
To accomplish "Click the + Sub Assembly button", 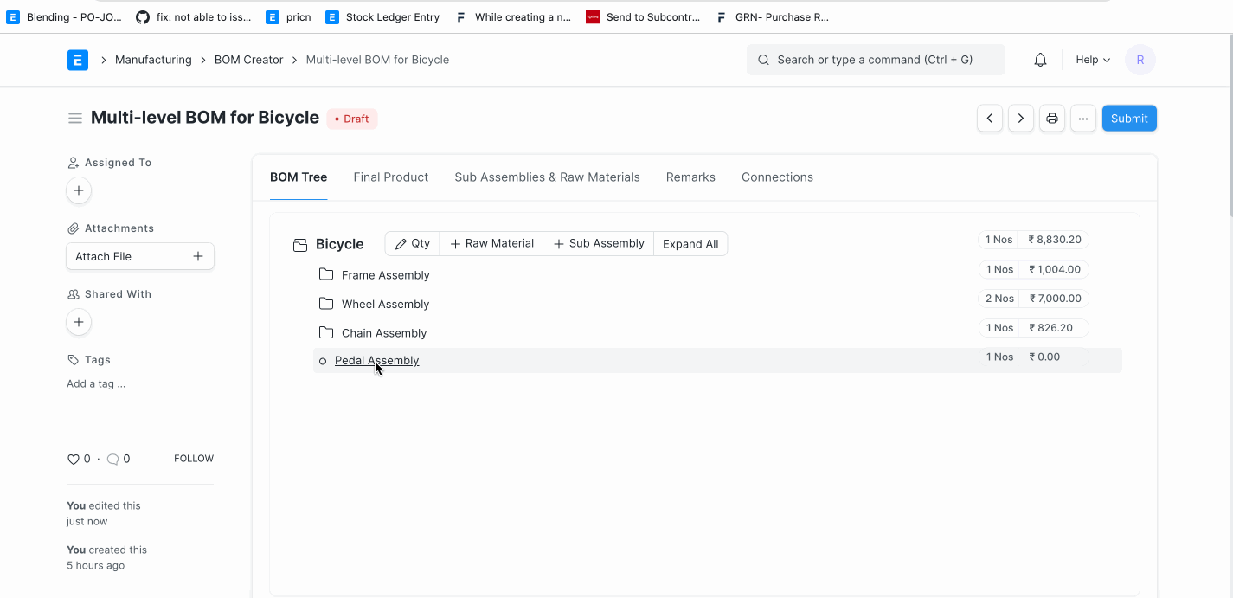I will (x=598, y=243).
